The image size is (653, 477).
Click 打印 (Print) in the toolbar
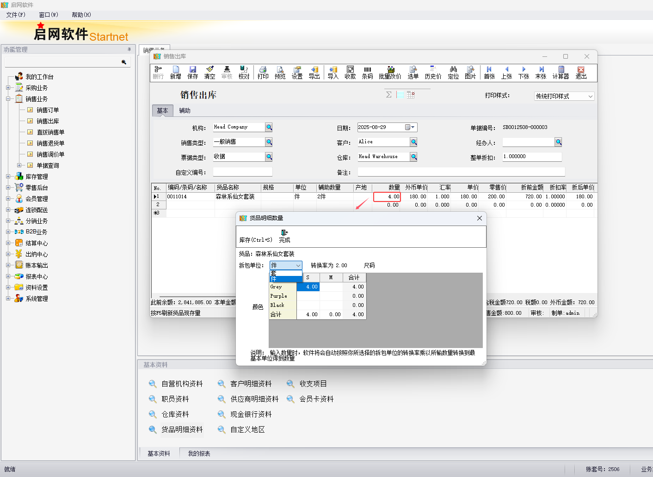click(263, 73)
